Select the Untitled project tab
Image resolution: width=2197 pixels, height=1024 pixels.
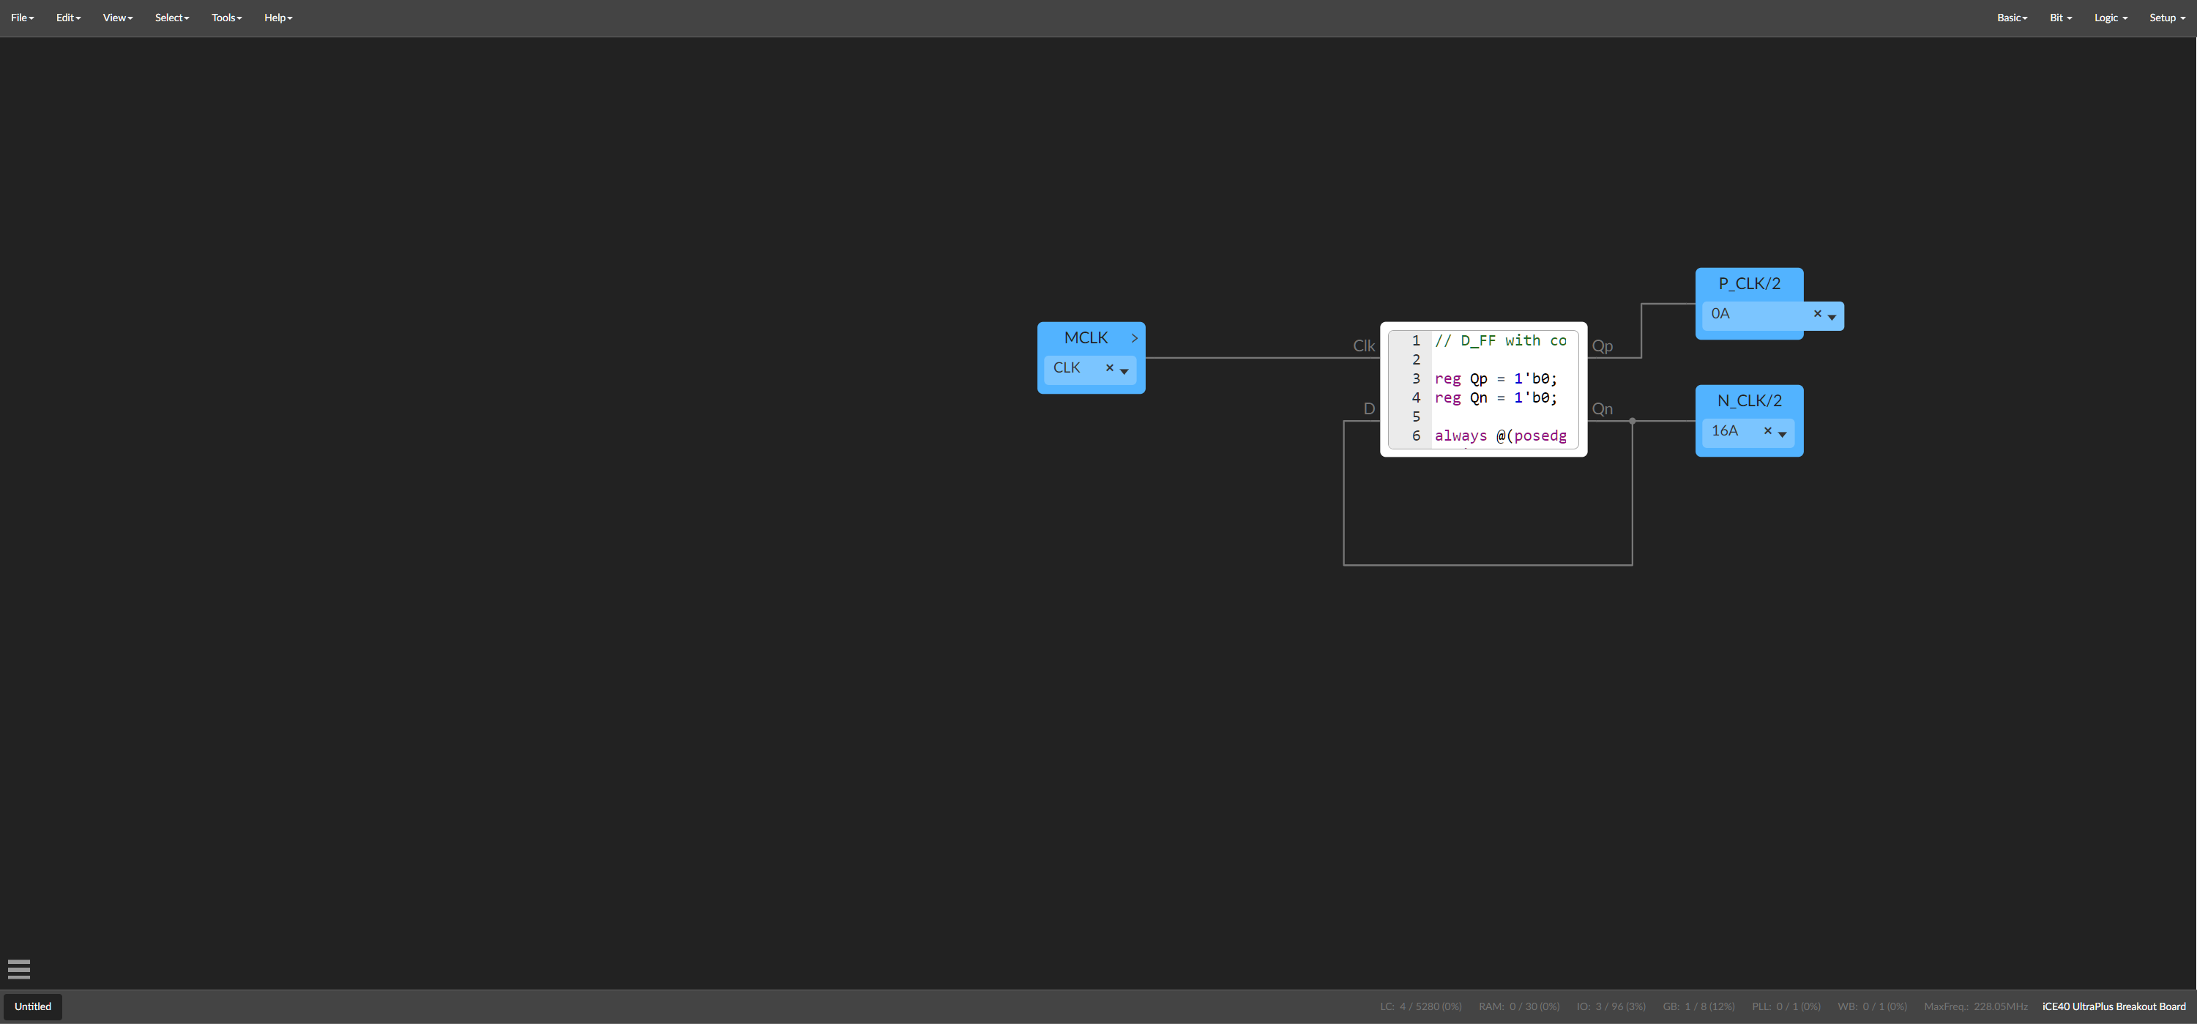(33, 1006)
